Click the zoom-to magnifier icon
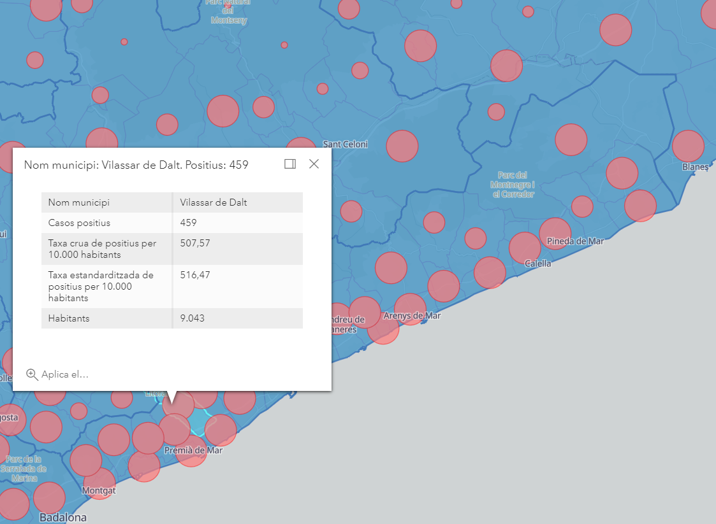The width and height of the screenshot is (716, 524). click(32, 374)
